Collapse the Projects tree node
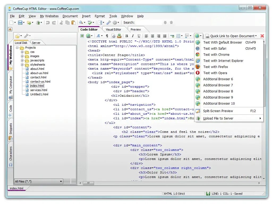272x204 pixels. [17, 48]
